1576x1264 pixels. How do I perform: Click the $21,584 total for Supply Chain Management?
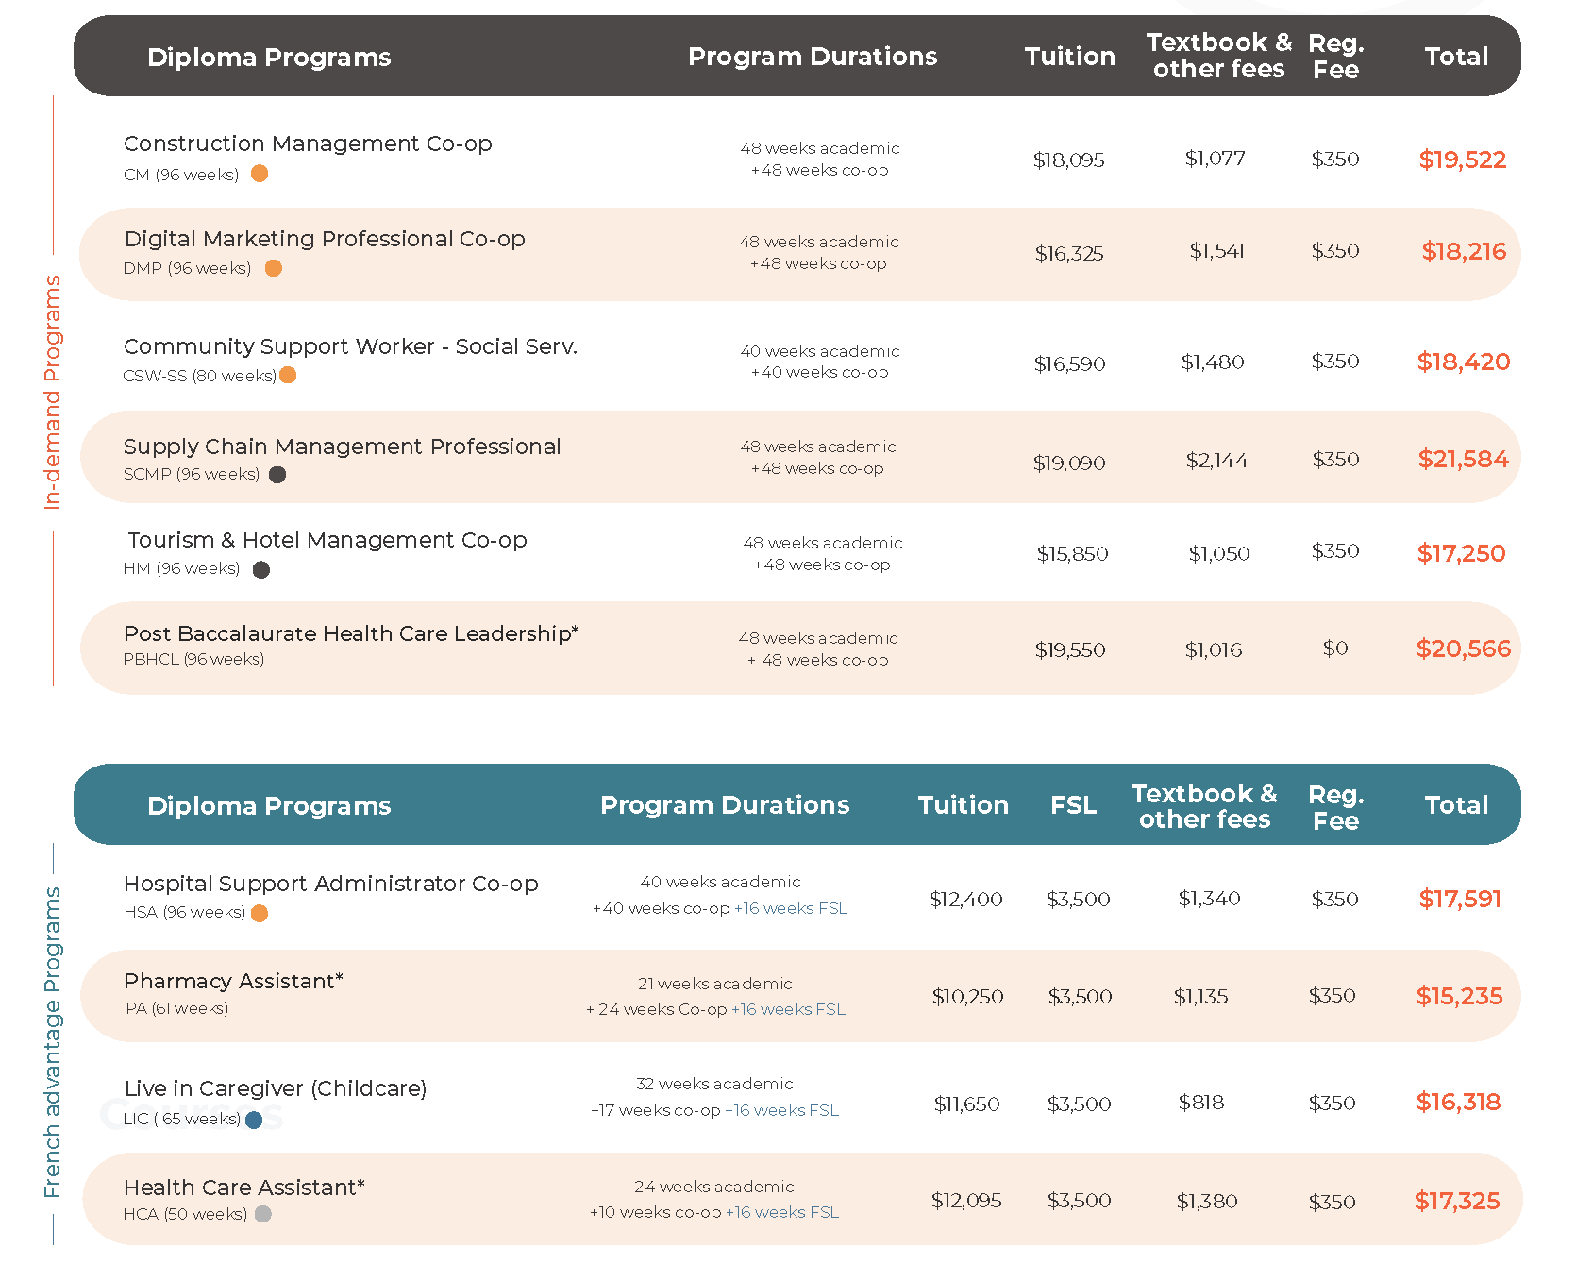(1463, 460)
